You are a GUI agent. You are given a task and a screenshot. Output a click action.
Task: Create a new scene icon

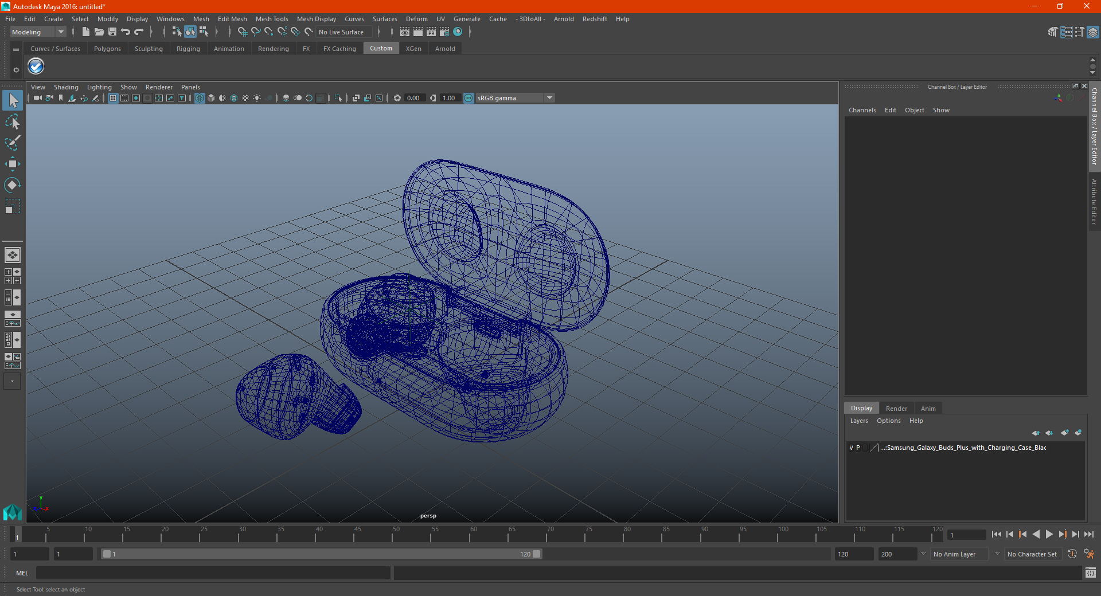[85, 32]
